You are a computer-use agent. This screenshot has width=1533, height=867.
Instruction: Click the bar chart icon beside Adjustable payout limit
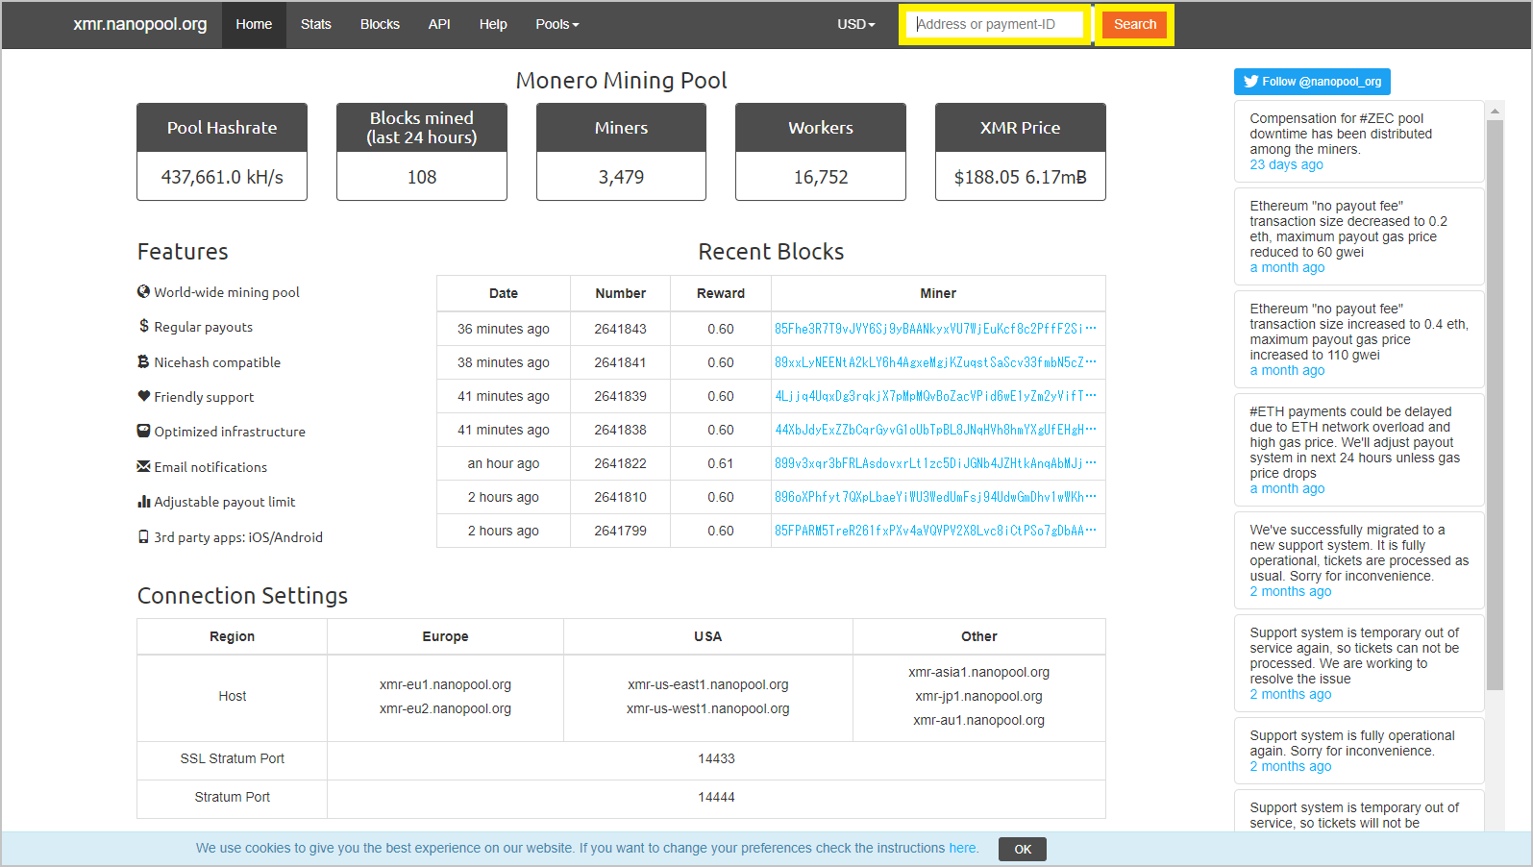(144, 501)
